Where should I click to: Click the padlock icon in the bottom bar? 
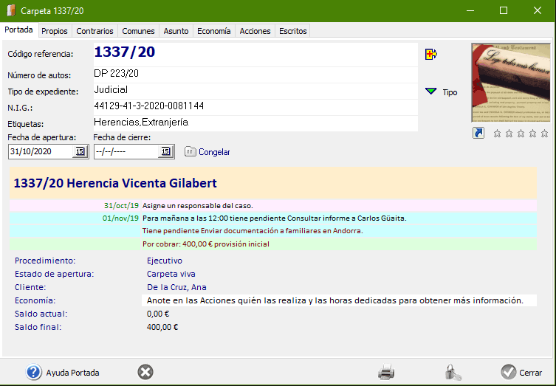[x=453, y=373]
